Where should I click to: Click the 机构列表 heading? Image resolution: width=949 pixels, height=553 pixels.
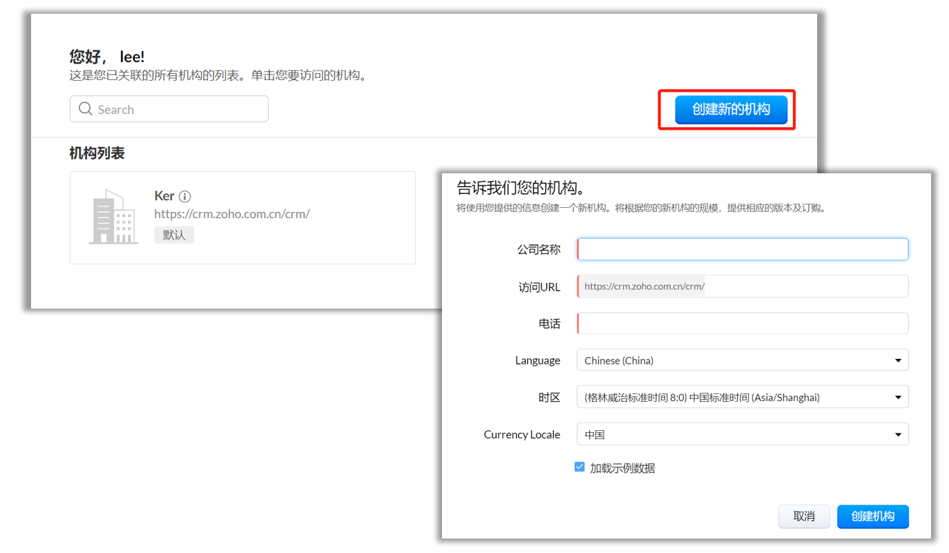click(97, 153)
